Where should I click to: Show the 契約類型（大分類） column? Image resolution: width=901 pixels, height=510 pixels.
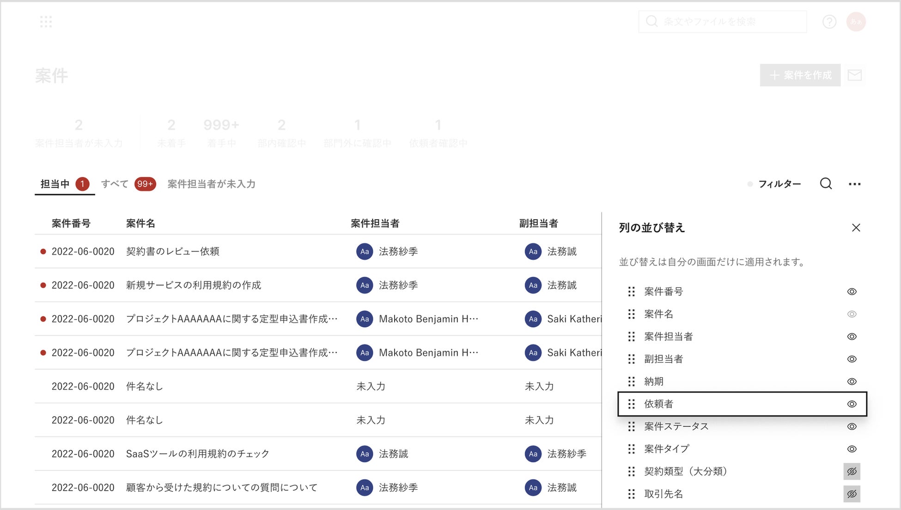click(x=852, y=471)
